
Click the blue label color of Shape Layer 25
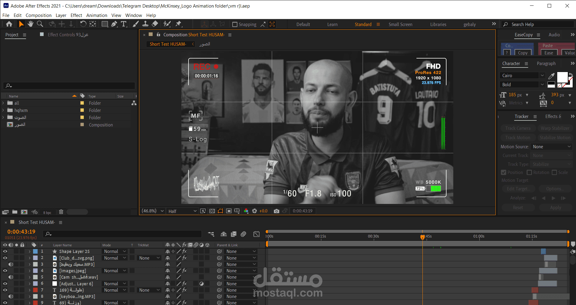tap(35, 251)
